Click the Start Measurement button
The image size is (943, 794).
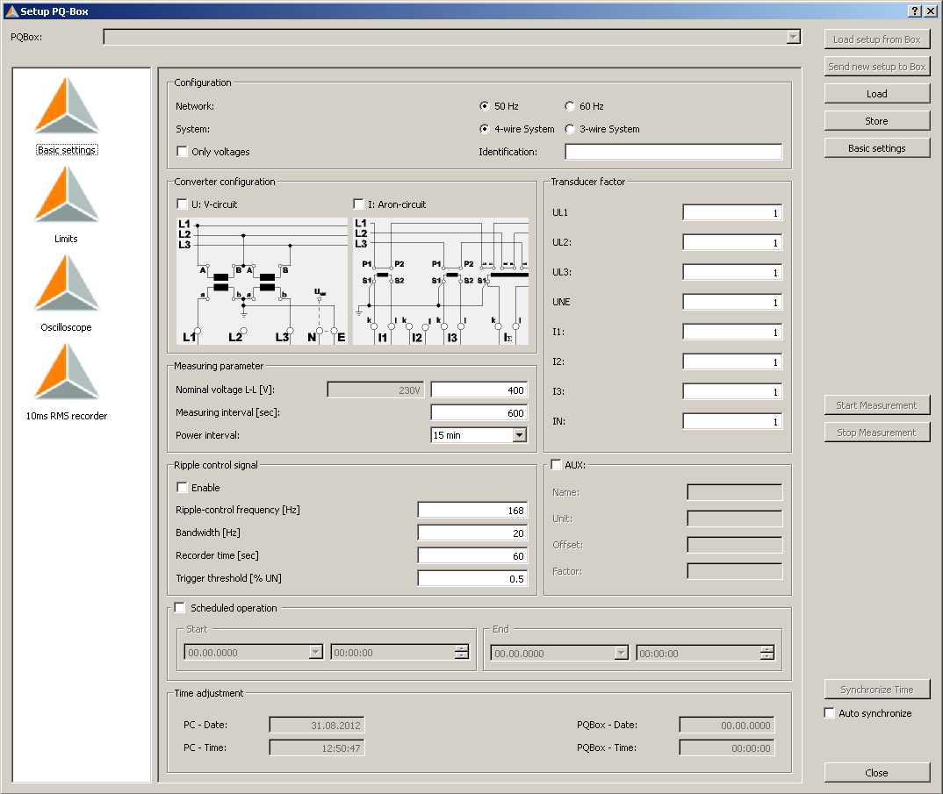[x=877, y=405]
